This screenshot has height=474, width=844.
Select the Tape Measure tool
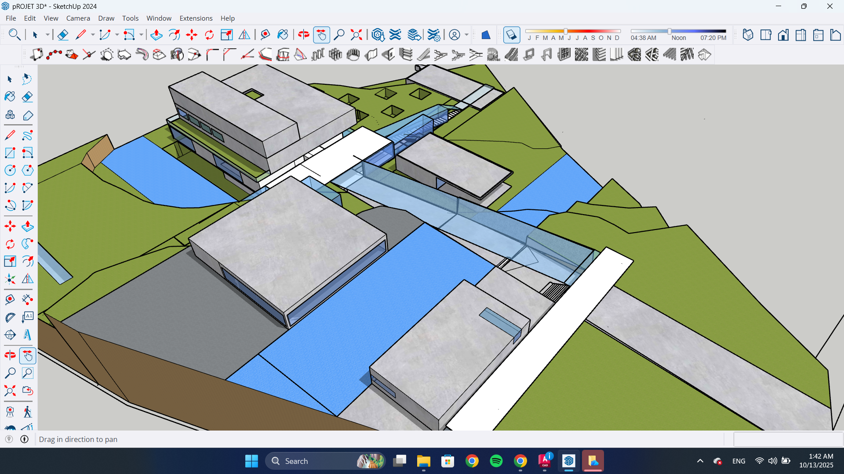pyautogui.click(x=265, y=35)
